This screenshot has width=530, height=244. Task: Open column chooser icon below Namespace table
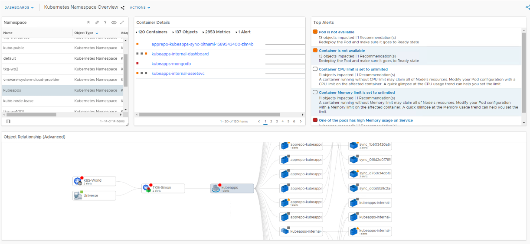click(x=8, y=121)
